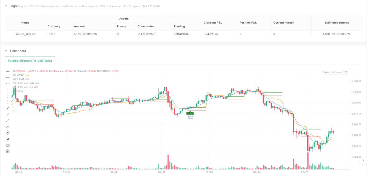Image resolution: width=367 pixels, height=177 pixels.
Task: Click the green BUY signal marker
Action: [x=190, y=113]
